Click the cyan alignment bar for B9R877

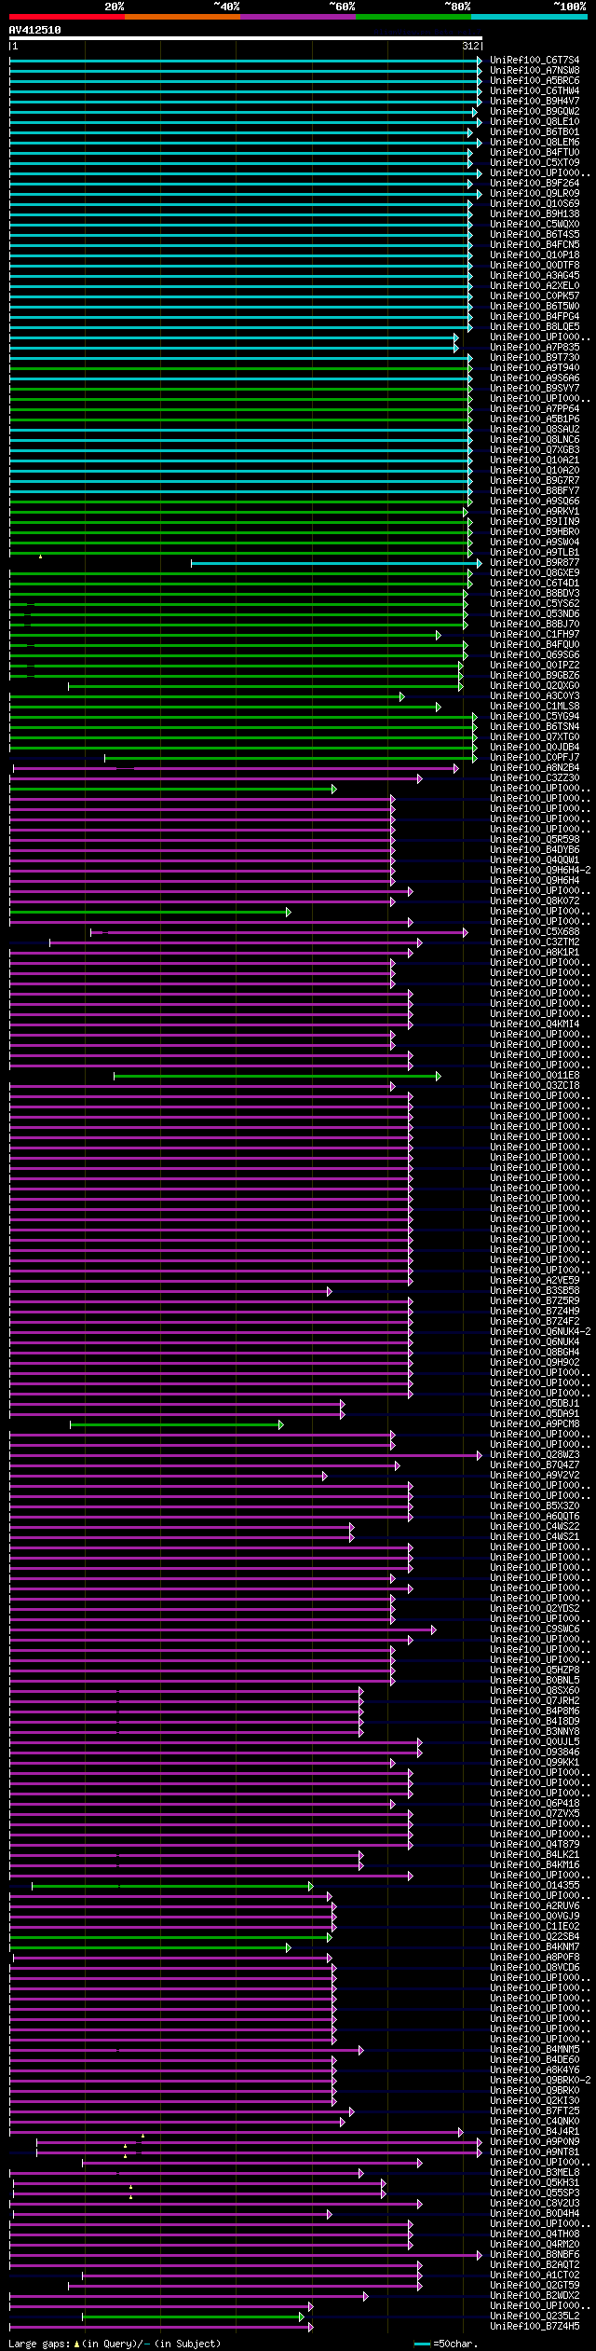click(x=336, y=563)
